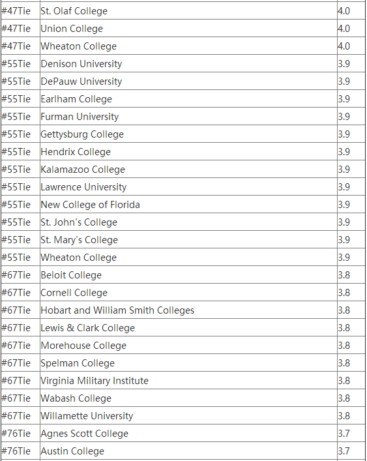This screenshot has width=367, height=461.
Task: Select New College of Florida cell
Action: point(188,205)
